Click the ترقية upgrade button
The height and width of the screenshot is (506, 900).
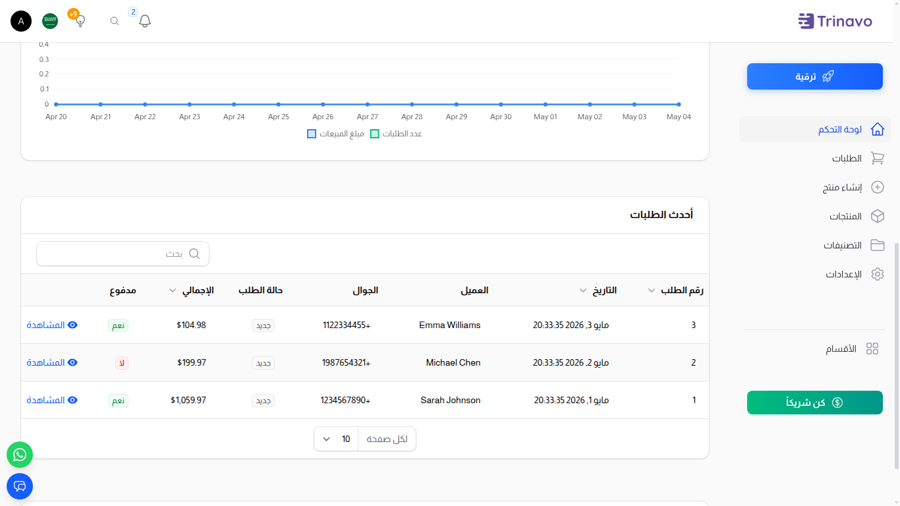point(815,76)
